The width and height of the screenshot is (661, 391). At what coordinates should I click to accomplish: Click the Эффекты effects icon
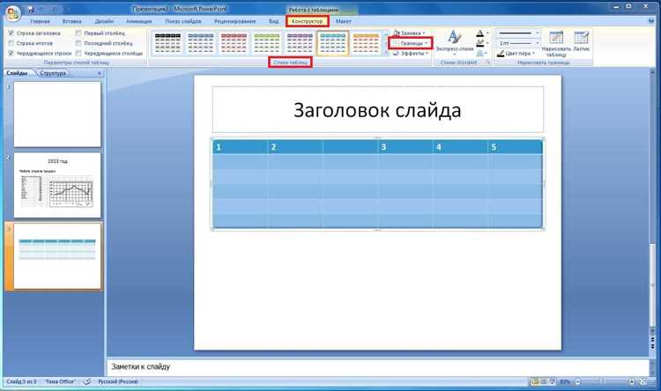pos(397,54)
